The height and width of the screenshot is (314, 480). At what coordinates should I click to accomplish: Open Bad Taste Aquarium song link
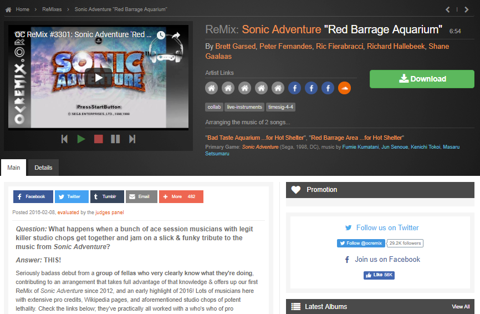click(256, 138)
